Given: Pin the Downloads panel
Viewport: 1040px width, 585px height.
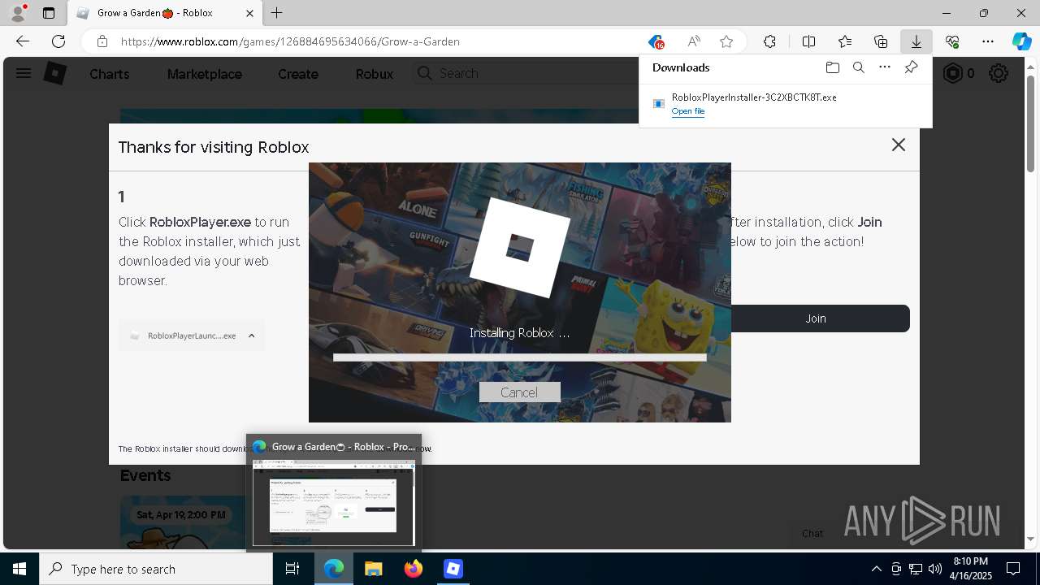Looking at the screenshot, I should pyautogui.click(x=911, y=67).
